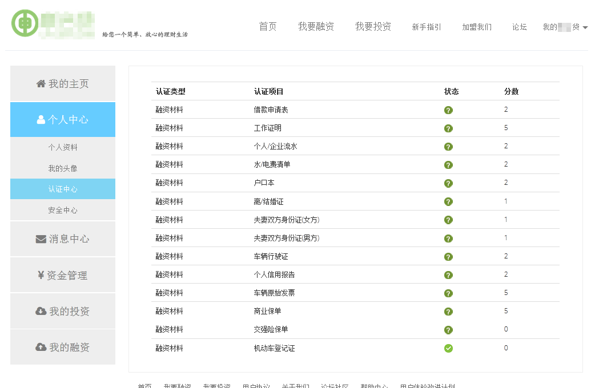The width and height of the screenshot is (603, 388).
Task: Click the 分数 column header
Action: tap(512, 91)
